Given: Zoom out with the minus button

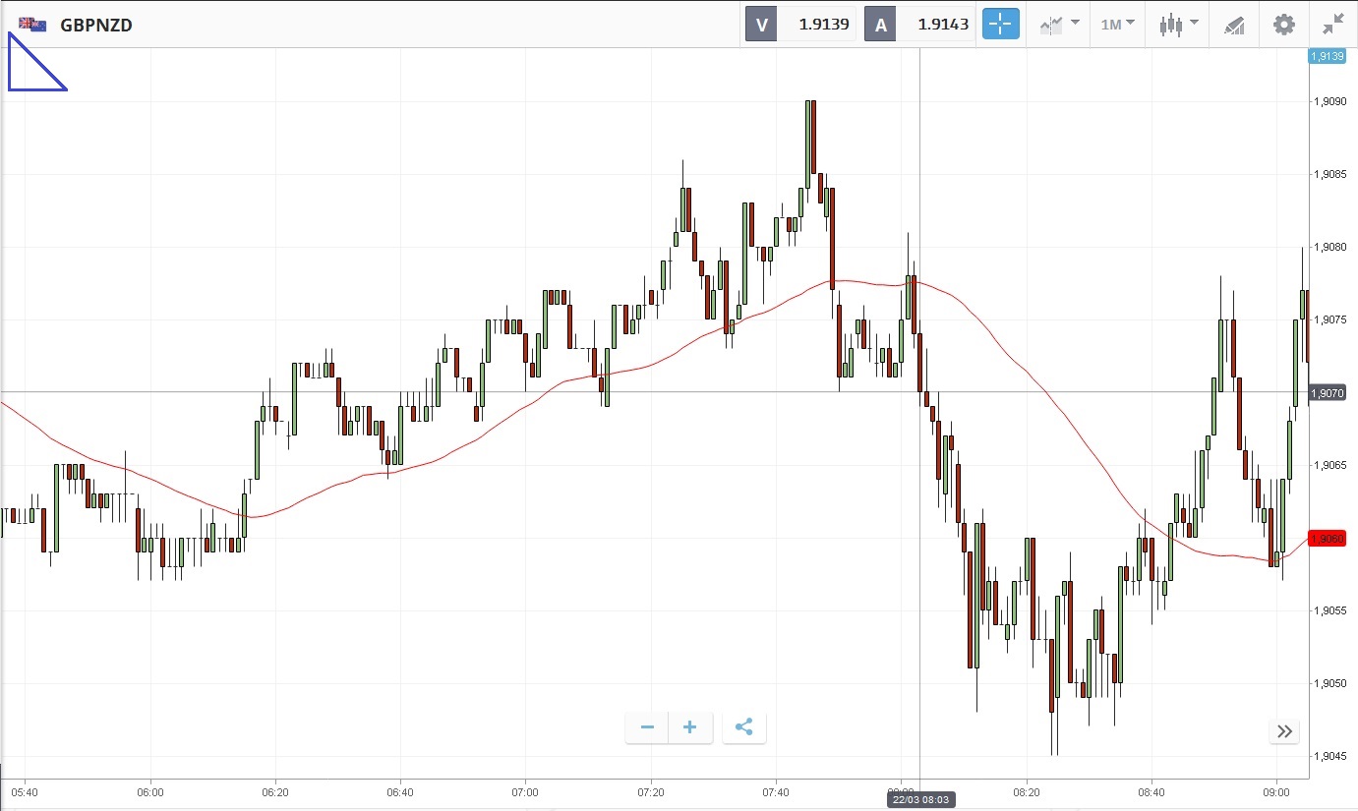Looking at the screenshot, I should tap(647, 727).
